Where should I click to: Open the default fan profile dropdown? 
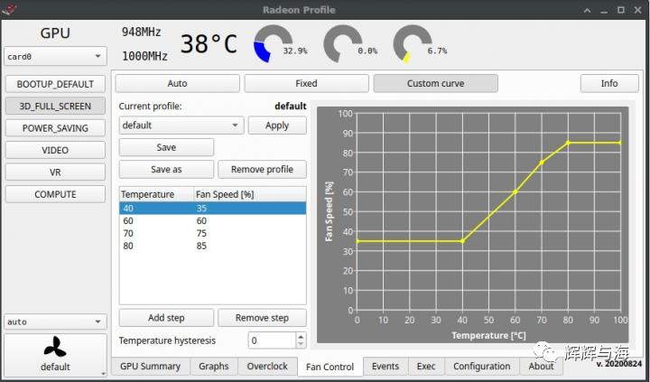tap(181, 126)
